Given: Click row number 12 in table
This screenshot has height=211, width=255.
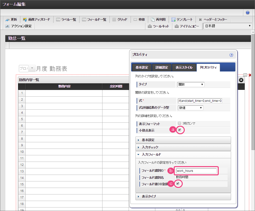Looking at the screenshot, I should pos(22,165).
